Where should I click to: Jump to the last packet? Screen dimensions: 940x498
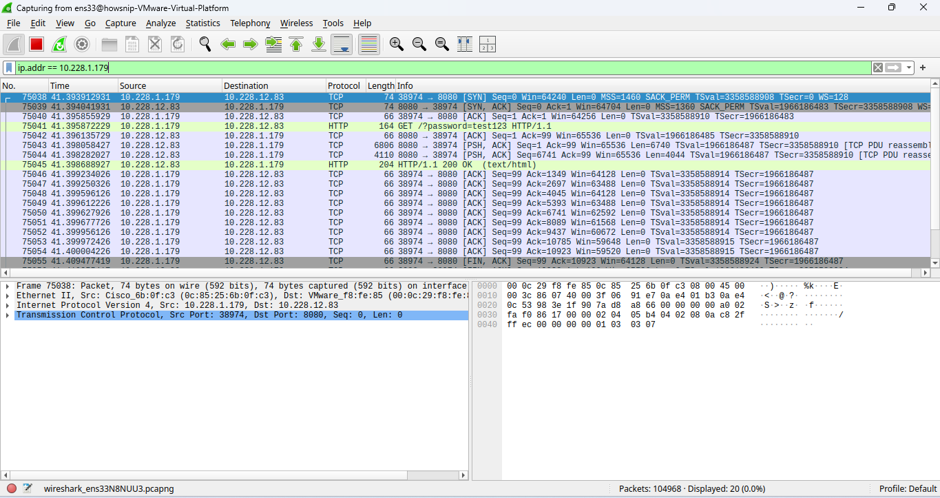tap(319, 44)
